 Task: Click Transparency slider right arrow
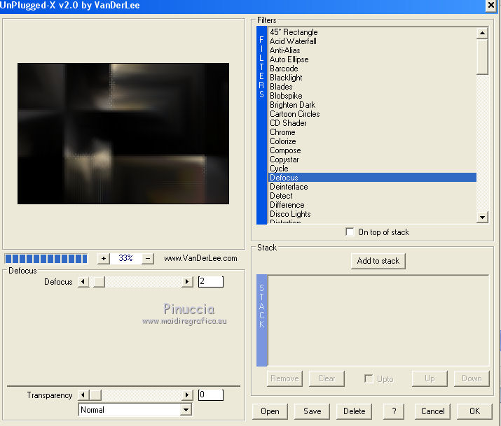tap(187, 395)
